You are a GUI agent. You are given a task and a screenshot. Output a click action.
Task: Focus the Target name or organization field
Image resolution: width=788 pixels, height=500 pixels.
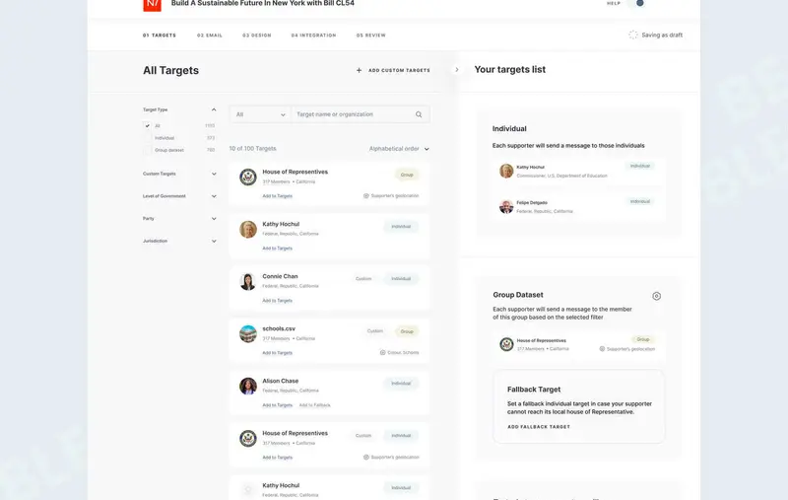[361, 114]
